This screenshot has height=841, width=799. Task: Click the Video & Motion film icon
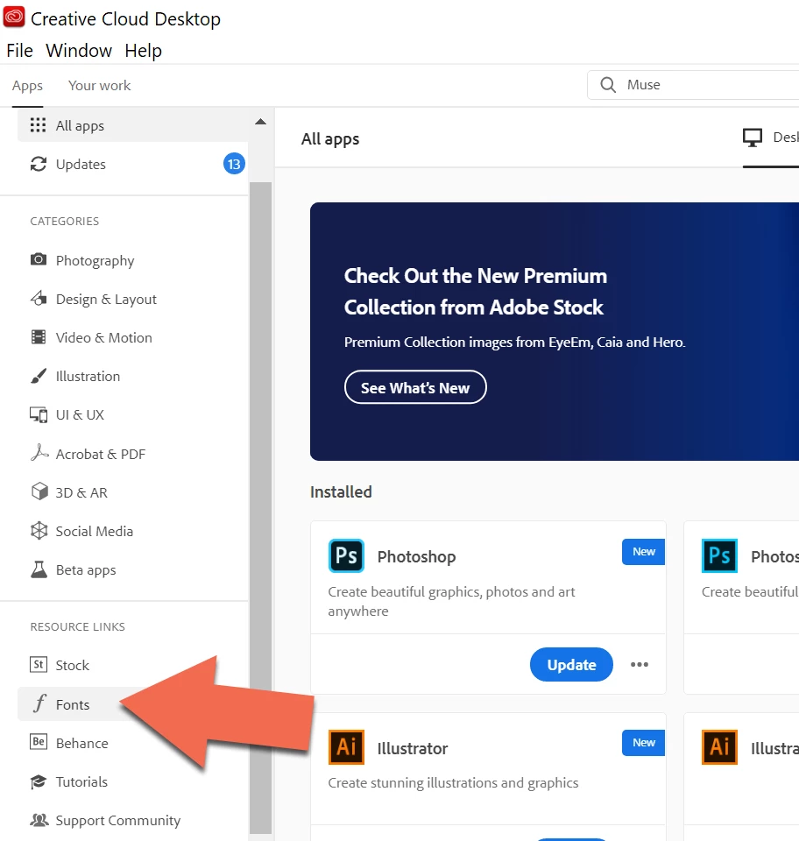38,337
